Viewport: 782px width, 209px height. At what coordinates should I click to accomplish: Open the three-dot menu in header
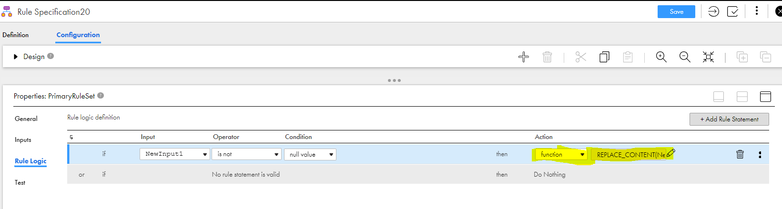(x=757, y=11)
